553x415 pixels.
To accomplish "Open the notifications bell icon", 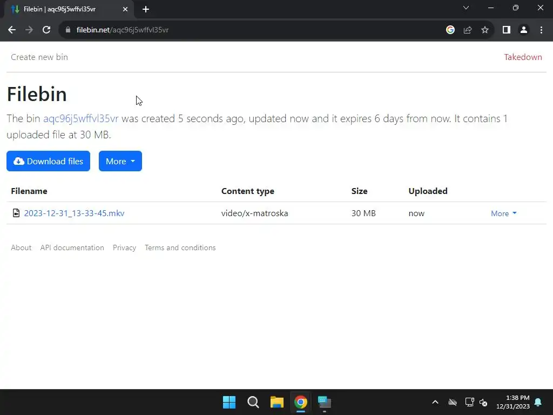I will pyautogui.click(x=538, y=402).
